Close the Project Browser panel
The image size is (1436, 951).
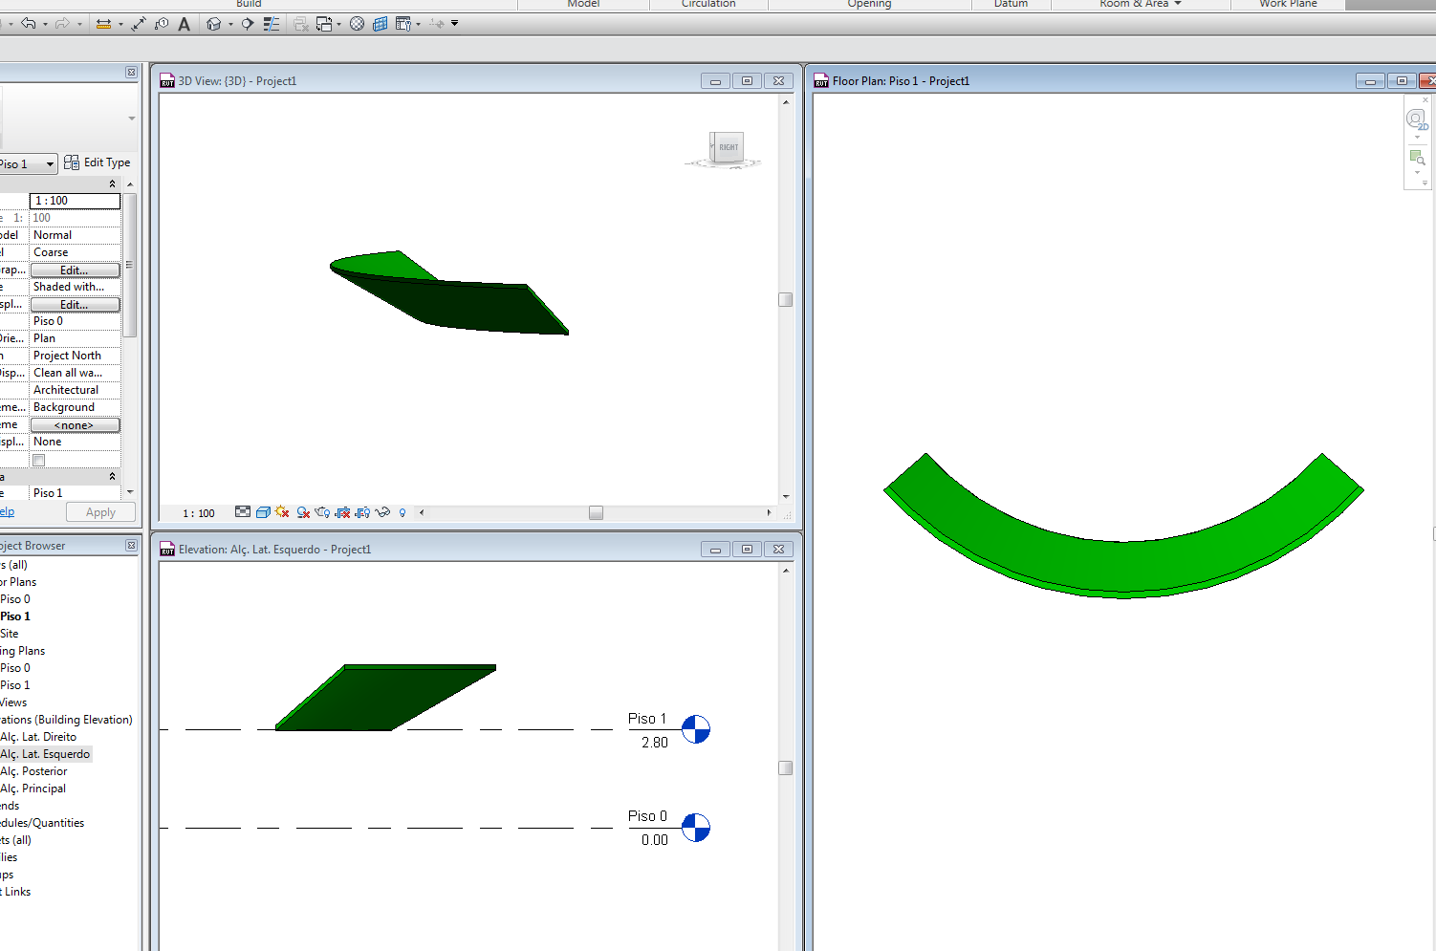131,546
